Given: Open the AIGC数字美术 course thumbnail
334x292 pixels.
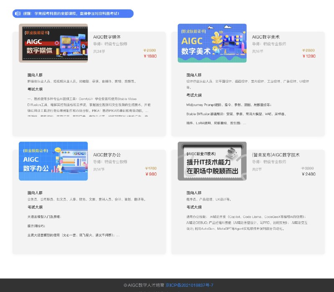Looking at the screenshot, I should [x=212, y=43].
